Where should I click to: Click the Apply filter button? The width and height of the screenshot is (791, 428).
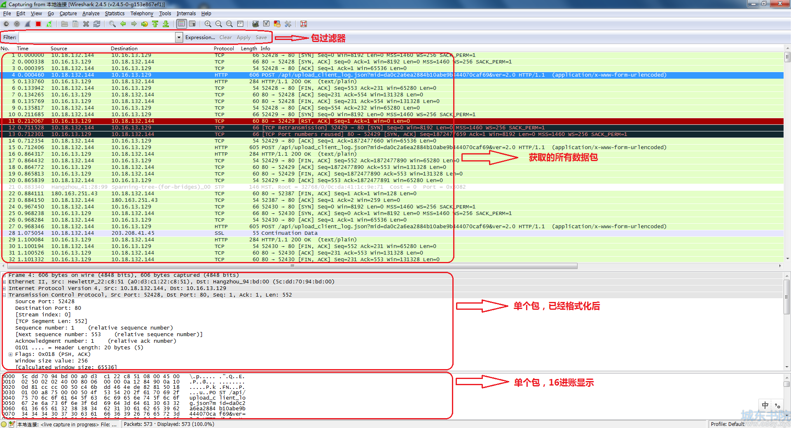243,37
